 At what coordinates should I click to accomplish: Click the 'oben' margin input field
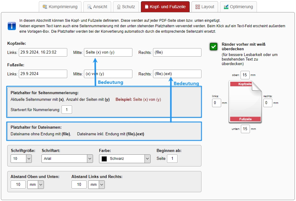(245, 75)
